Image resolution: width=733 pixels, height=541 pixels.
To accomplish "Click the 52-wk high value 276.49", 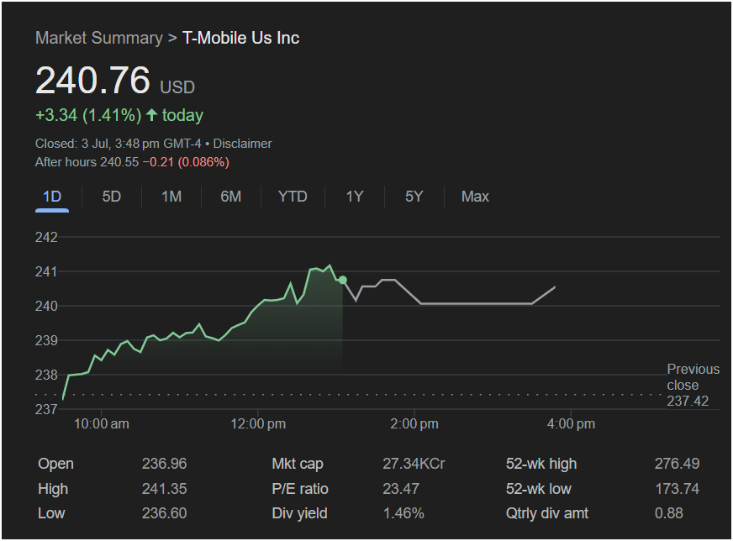I will pos(677,464).
